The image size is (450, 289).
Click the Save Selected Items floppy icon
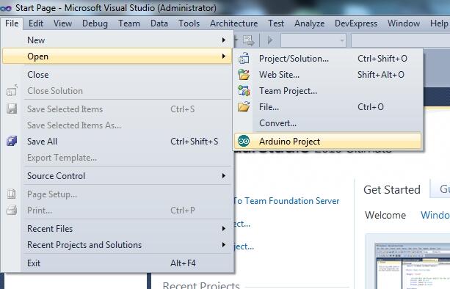12,109
